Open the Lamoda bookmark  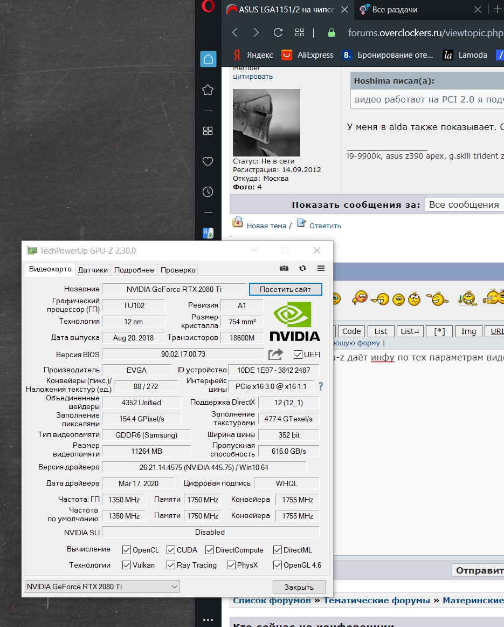point(465,55)
